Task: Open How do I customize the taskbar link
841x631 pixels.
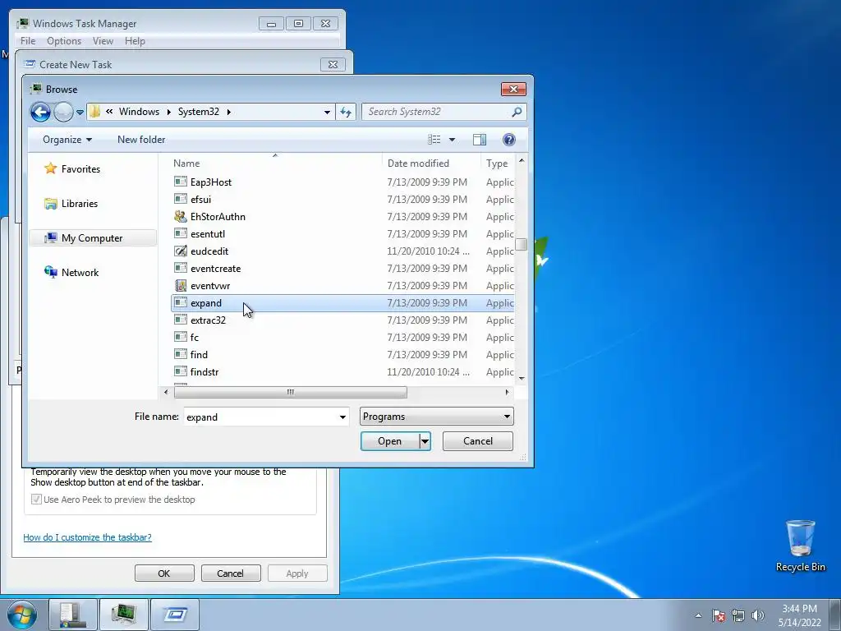Action: coord(87,537)
